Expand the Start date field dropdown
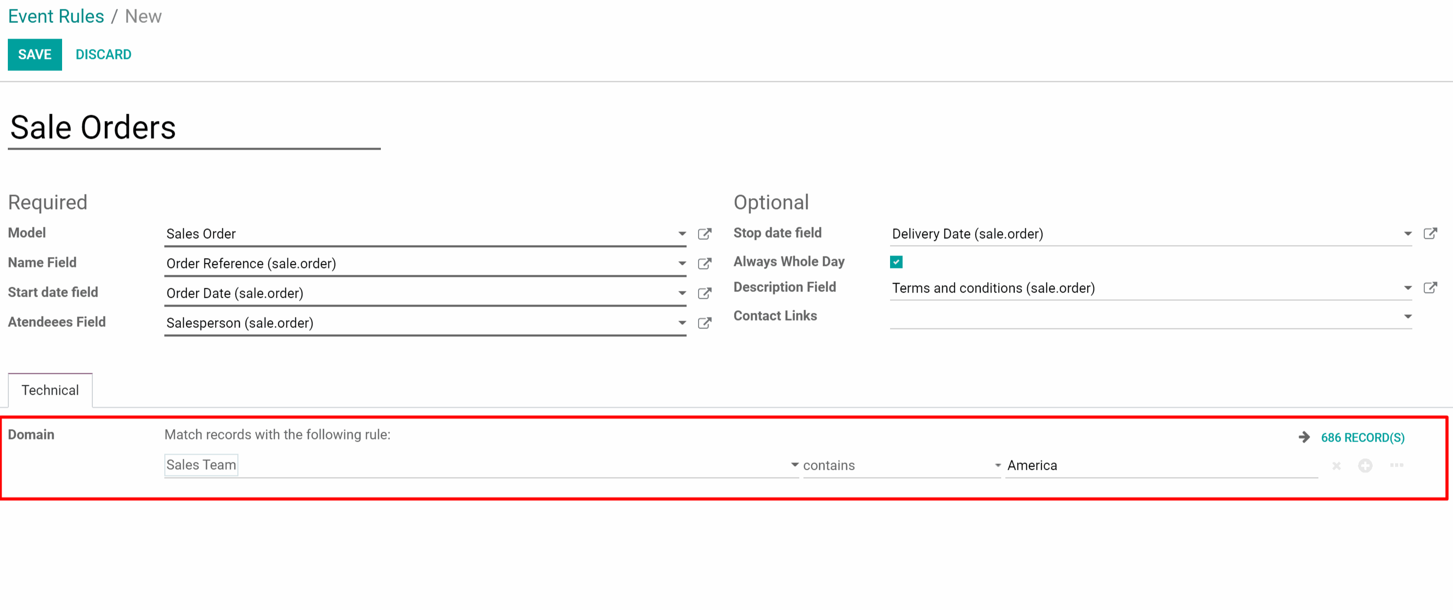Screen dimensions: 1453x610 [682, 294]
